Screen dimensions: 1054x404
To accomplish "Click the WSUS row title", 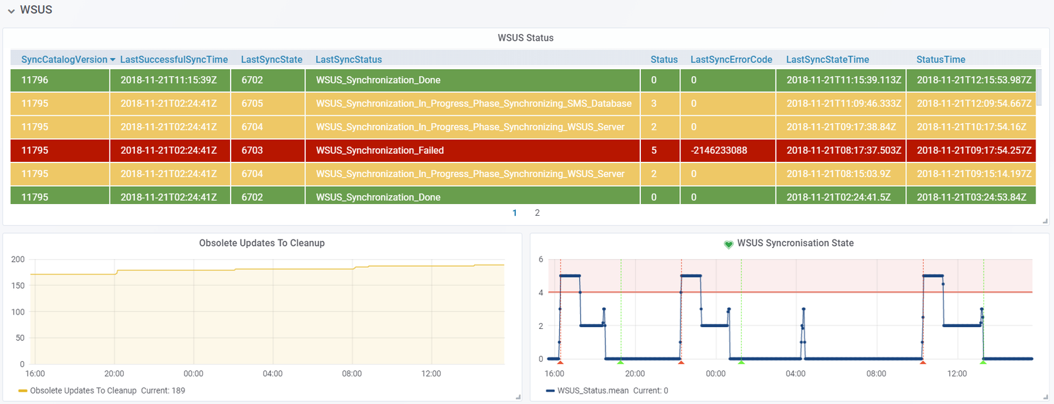I will point(36,10).
